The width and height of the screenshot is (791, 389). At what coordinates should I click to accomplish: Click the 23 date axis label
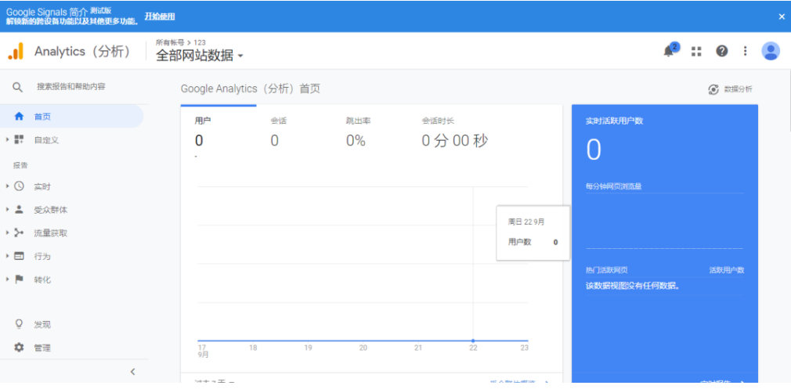tap(525, 348)
